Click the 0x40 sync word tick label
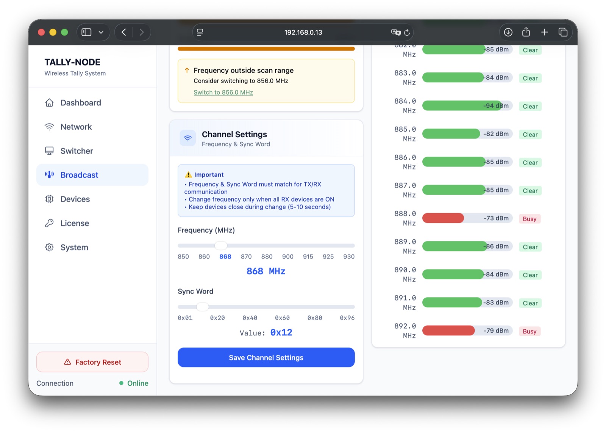 250,318
